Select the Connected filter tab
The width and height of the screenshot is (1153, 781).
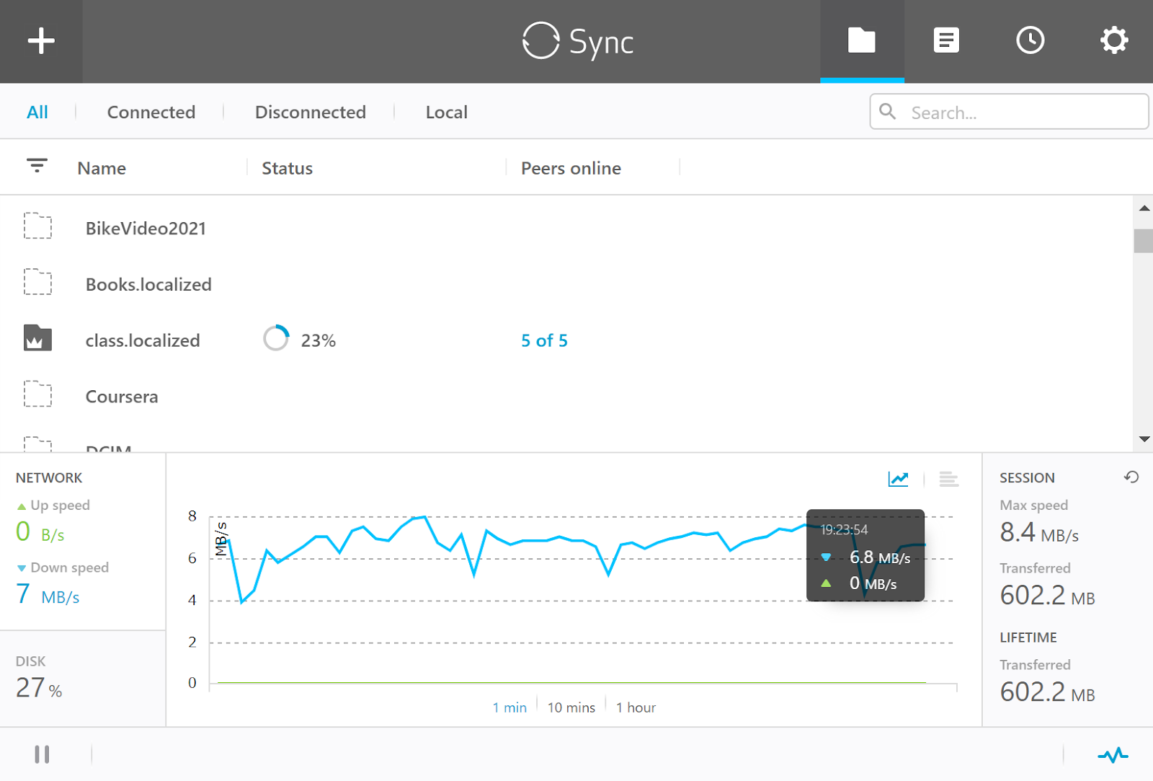point(151,112)
